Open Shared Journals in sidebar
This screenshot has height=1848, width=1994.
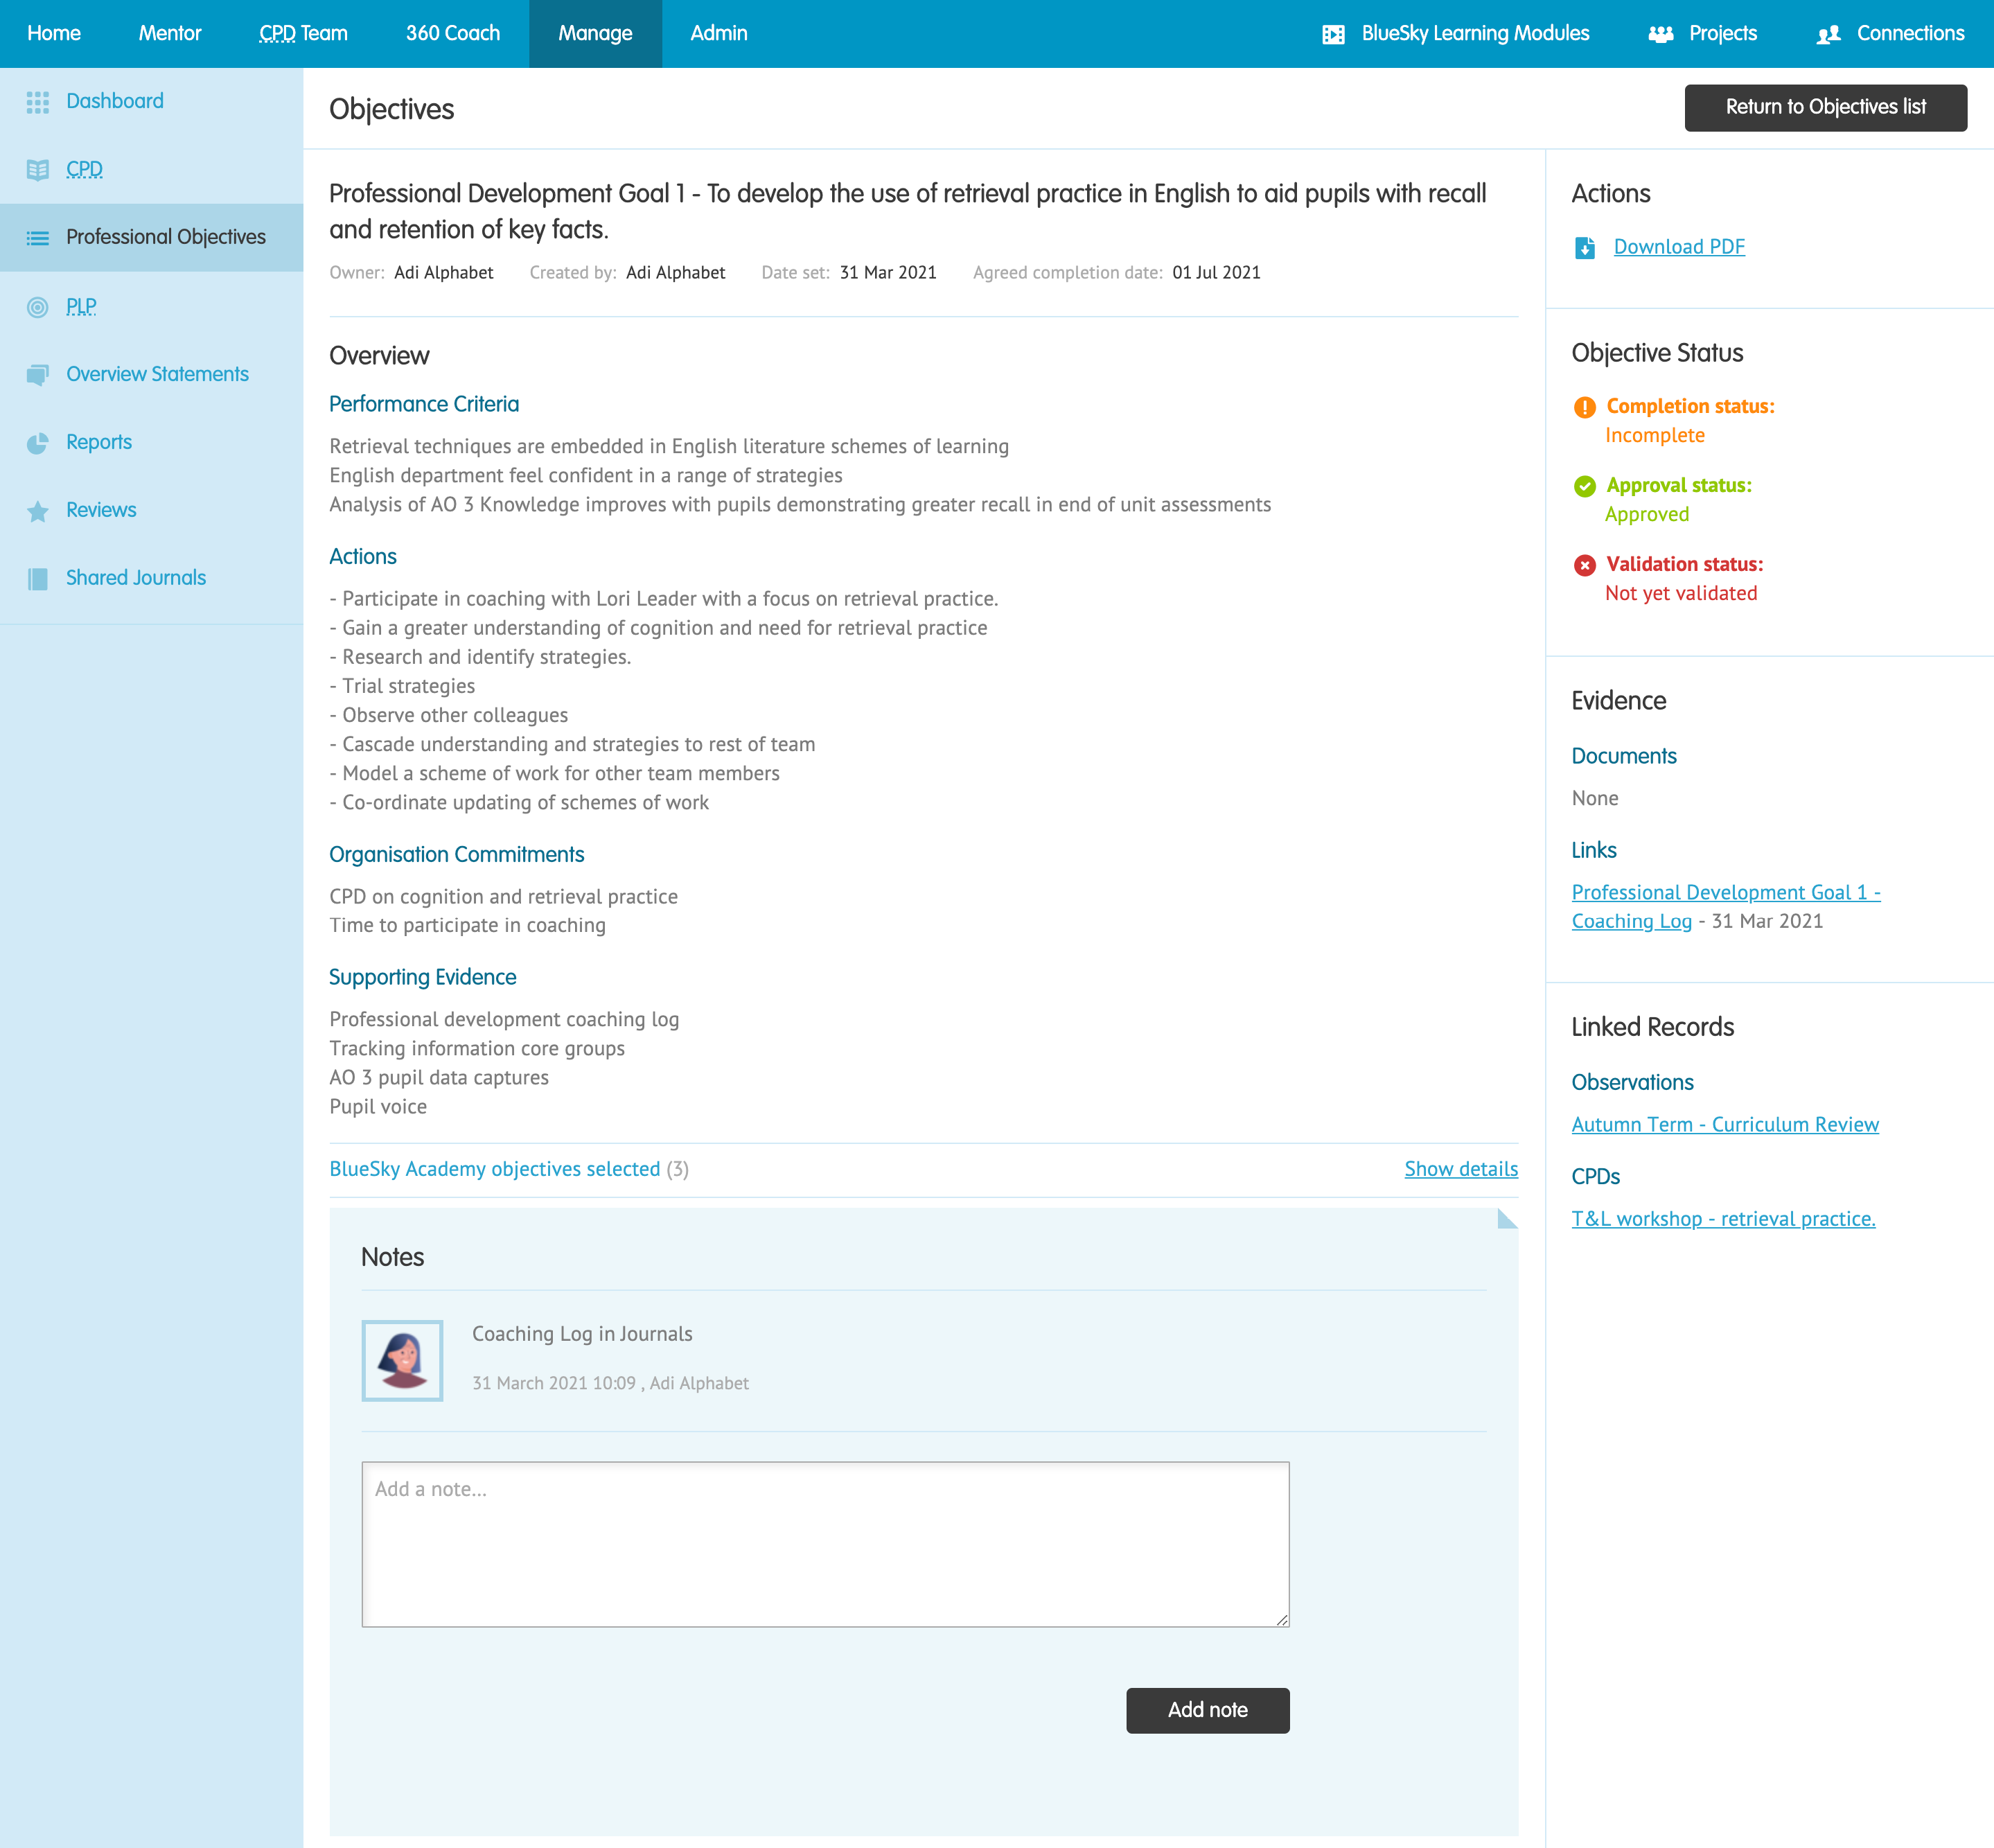click(x=136, y=578)
